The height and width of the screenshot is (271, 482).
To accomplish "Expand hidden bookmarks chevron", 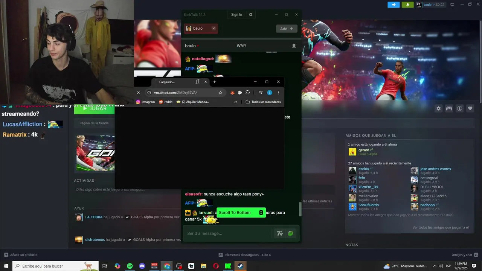I will point(236,102).
